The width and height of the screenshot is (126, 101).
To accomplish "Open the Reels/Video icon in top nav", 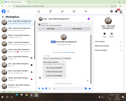I will point(50,11).
